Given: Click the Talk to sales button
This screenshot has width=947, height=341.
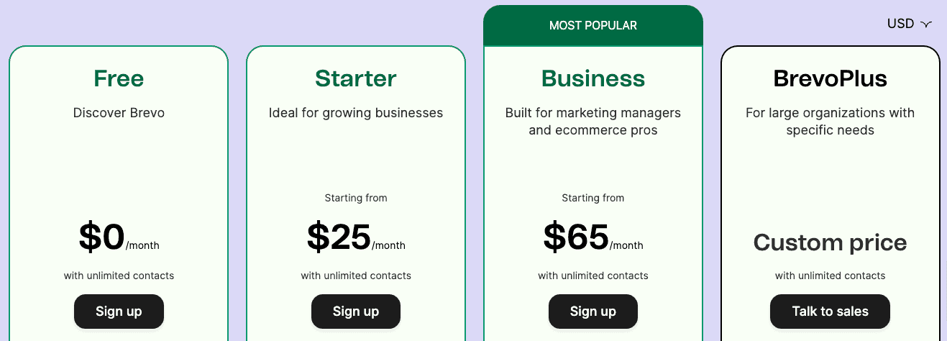Looking at the screenshot, I should (830, 312).
